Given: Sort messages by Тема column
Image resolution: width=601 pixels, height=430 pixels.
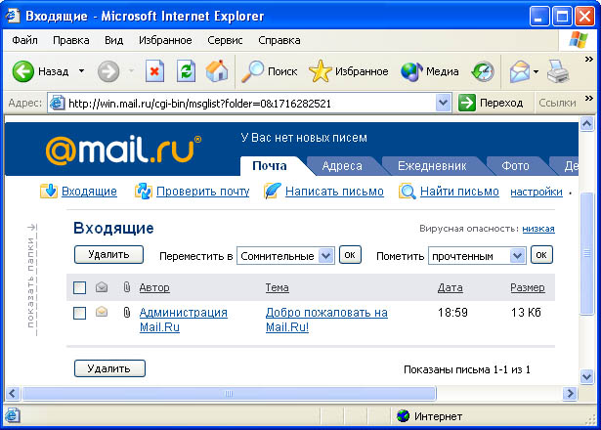Looking at the screenshot, I should [278, 287].
